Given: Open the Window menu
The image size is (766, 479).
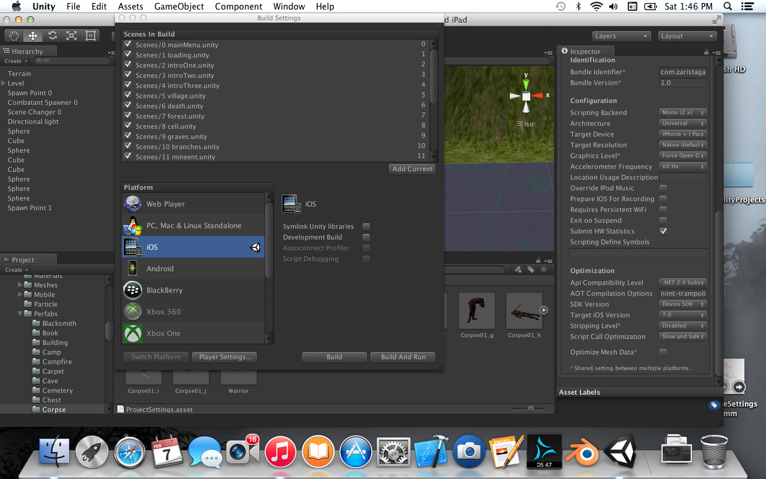Looking at the screenshot, I should click(x=288, y=7).
